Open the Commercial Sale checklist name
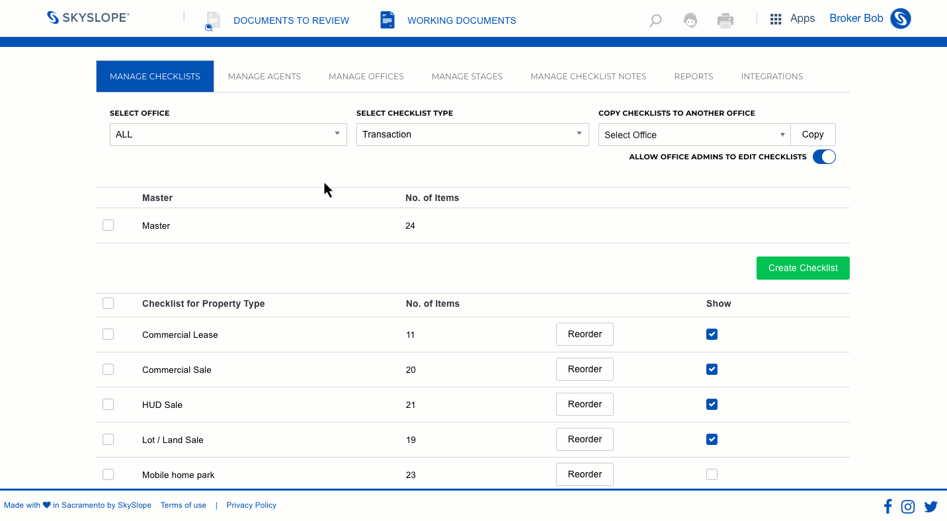The image size is (947, 521). point(177,370)
